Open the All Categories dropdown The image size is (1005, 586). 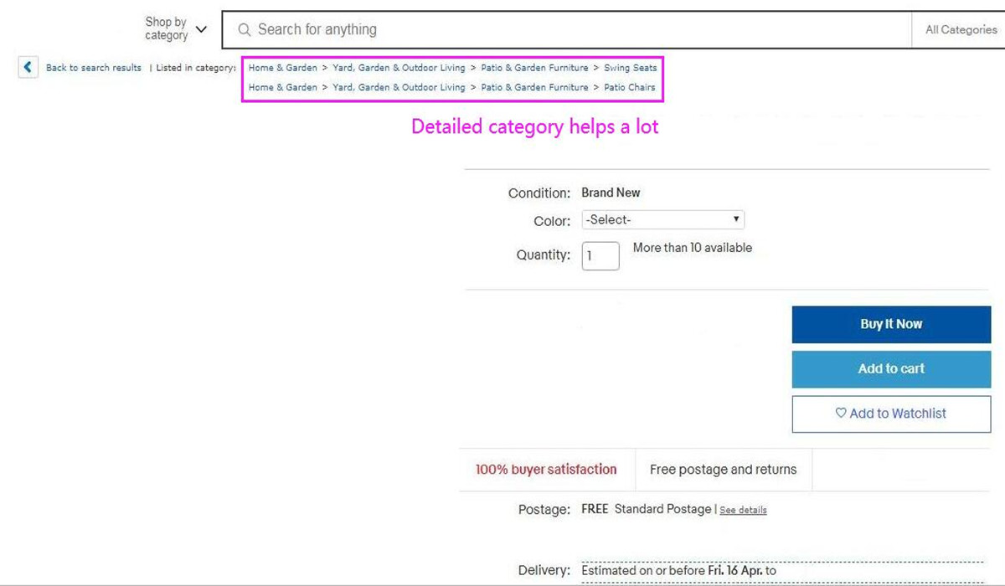pyautogui.click(x=961, y=30)
